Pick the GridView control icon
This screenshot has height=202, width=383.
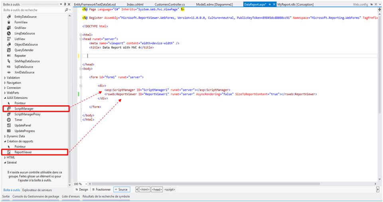[9, 28]
